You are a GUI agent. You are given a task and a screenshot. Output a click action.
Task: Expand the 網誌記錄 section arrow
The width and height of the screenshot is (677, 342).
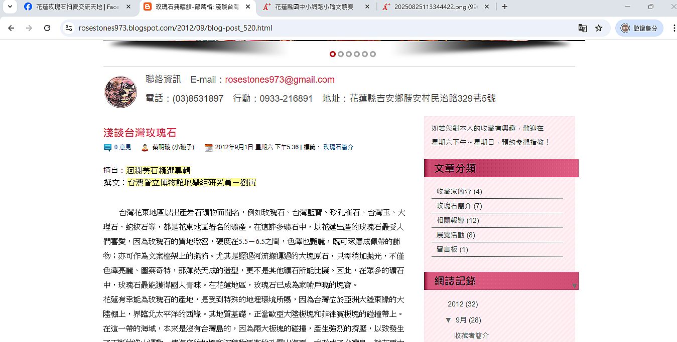coord(575,286)
